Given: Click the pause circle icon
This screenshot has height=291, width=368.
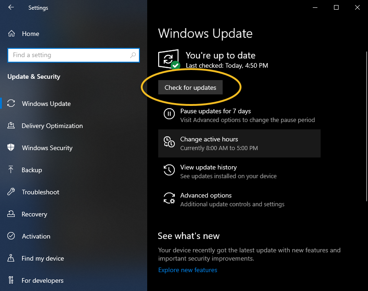Looking at the screenshot, I should coord(169,114).
